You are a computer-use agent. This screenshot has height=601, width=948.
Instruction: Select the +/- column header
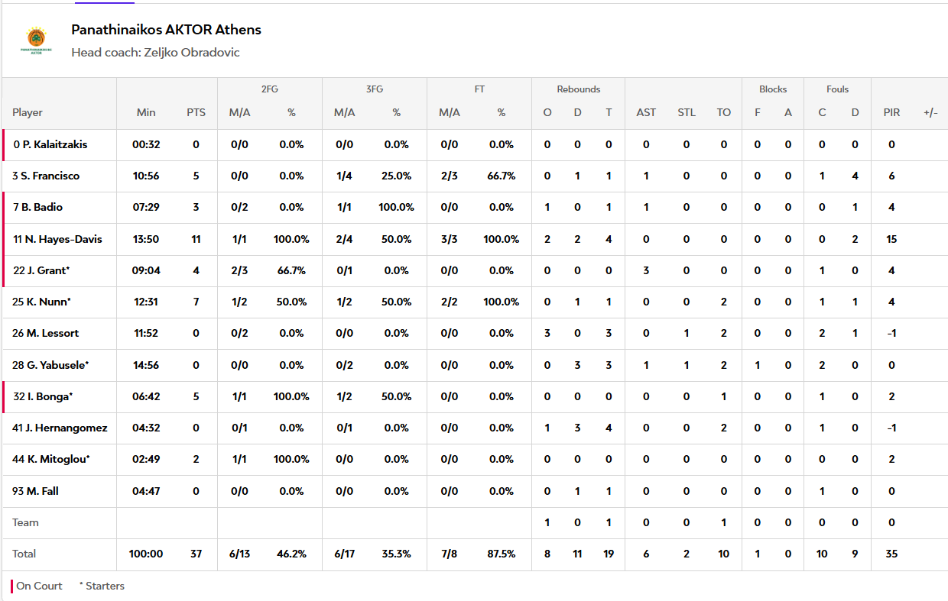pos(930,112)
